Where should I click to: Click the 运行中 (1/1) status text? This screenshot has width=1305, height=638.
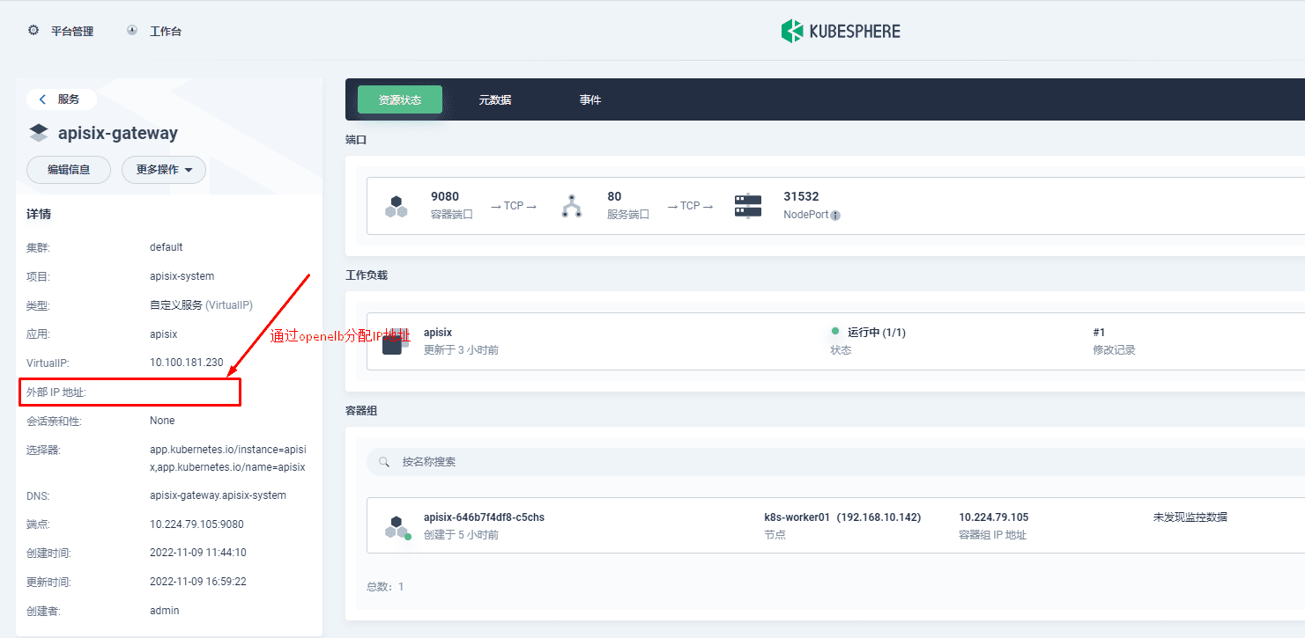coord(877,333)
